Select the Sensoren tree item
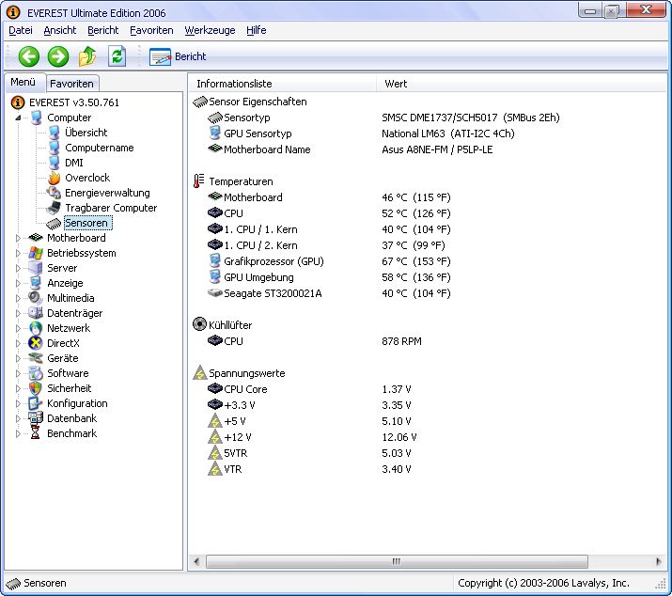The height and width of the screenshot is (596, 672). pos(87,223)
